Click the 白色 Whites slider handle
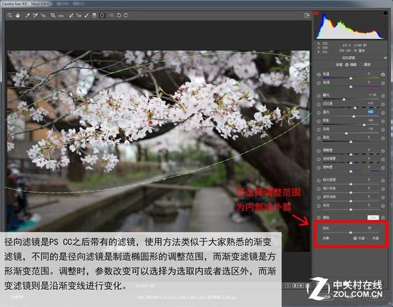The width and height of the screenshot is (393, 307). [346, 133]
